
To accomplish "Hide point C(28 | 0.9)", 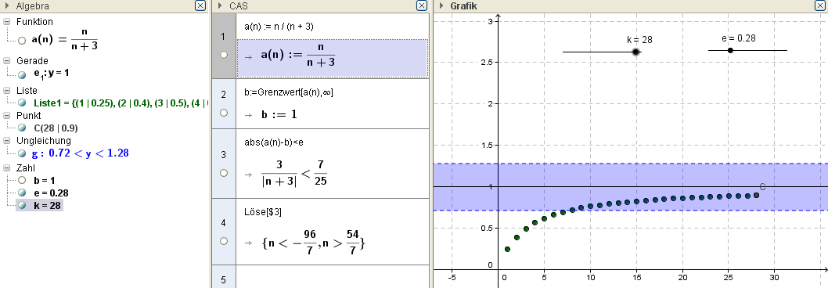I will [x=22, y=128].
